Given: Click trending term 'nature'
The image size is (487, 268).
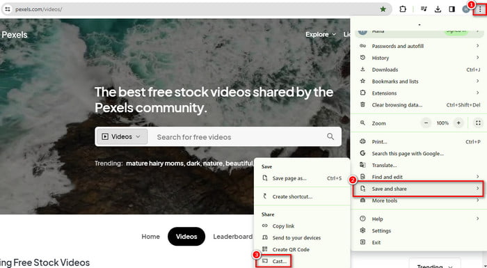Looking at the screenshot, I should pos(213,163).
